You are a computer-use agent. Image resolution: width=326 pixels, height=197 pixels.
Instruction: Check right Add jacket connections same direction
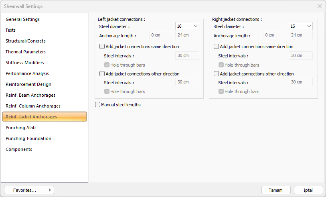[x=217, y=47]
